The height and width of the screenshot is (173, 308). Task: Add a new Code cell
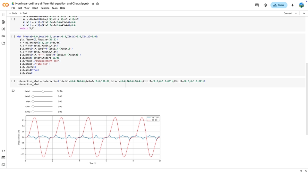click(13, 13)
